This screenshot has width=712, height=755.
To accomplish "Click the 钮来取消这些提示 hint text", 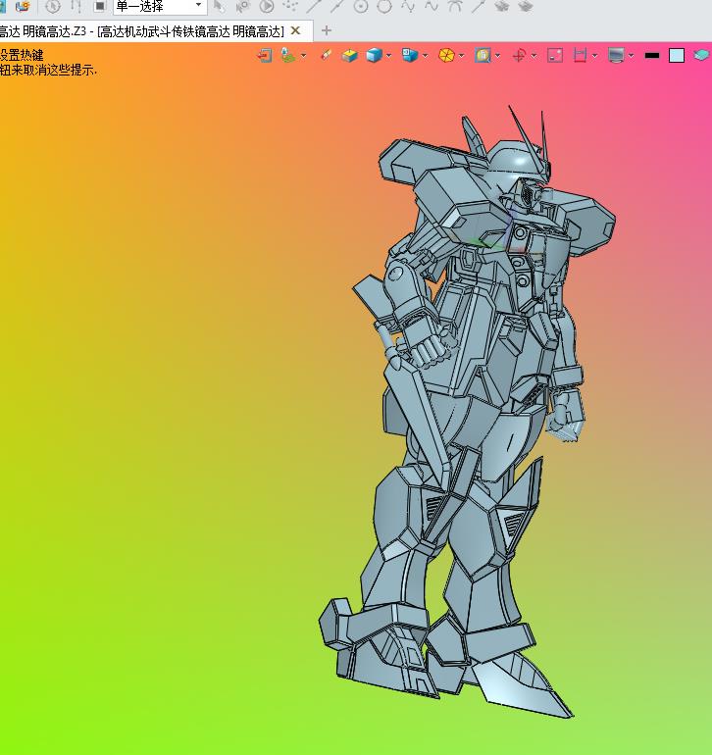I will click(48, 71).
